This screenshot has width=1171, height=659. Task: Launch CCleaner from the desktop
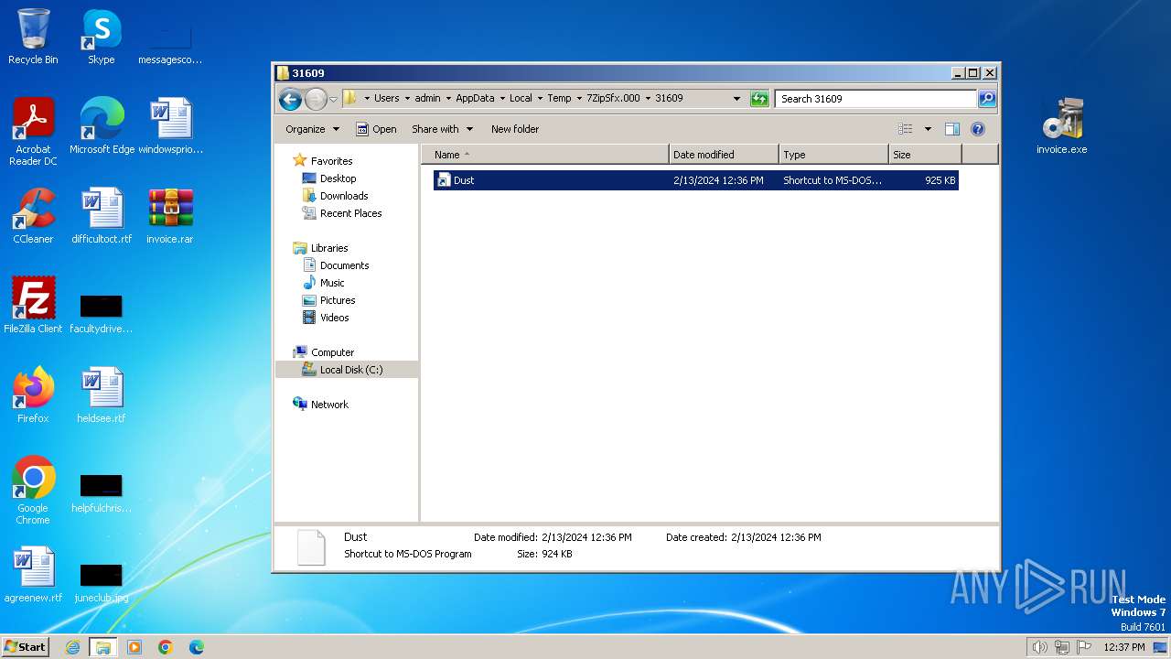(x=33, y=216)
